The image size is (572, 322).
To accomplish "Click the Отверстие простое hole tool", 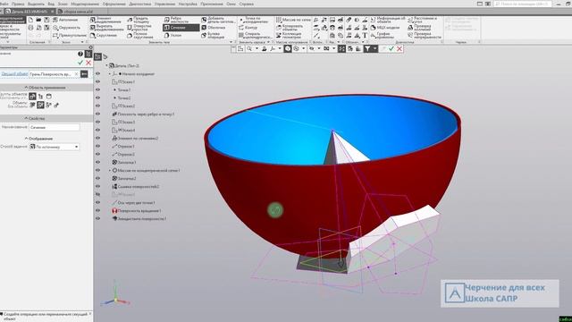I will click(139, 28).
